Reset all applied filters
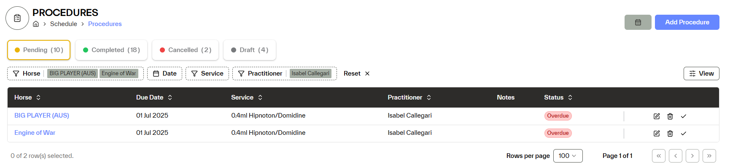Image resolution: width=730 pixels, height=168 pixels. [x=356, y=73]
